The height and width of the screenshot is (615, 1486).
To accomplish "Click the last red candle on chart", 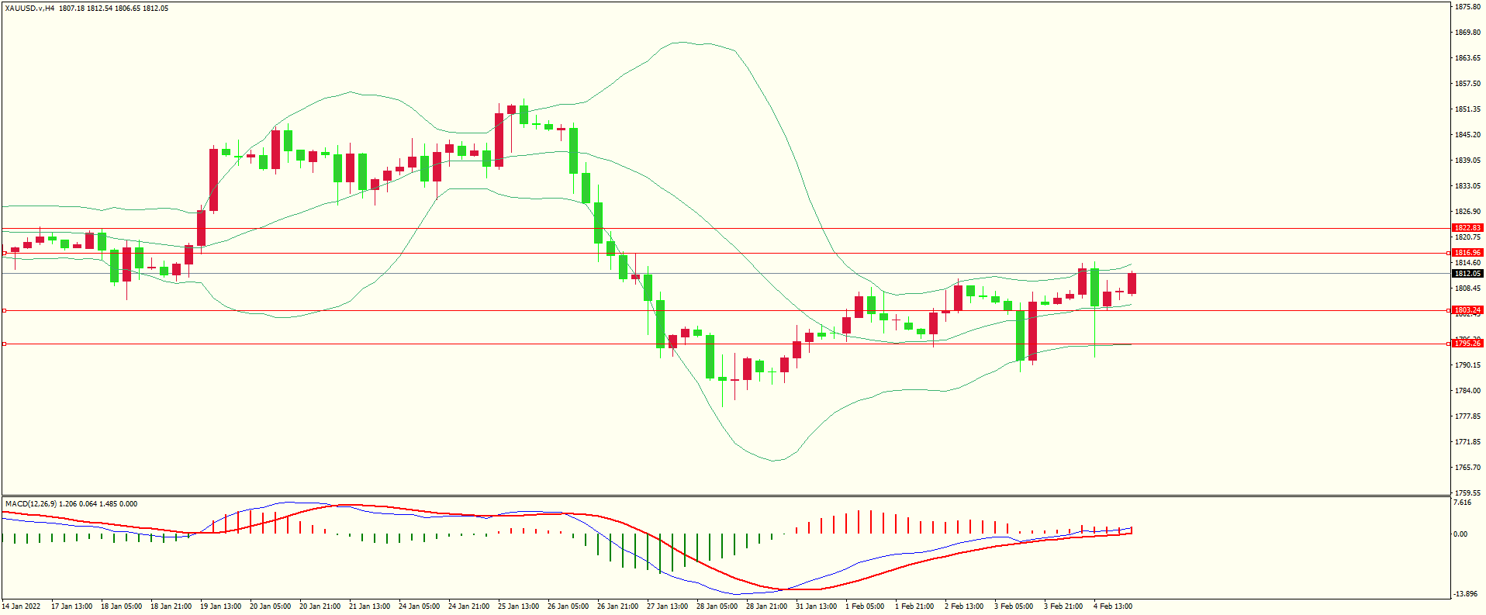I will pos(1132,283).
